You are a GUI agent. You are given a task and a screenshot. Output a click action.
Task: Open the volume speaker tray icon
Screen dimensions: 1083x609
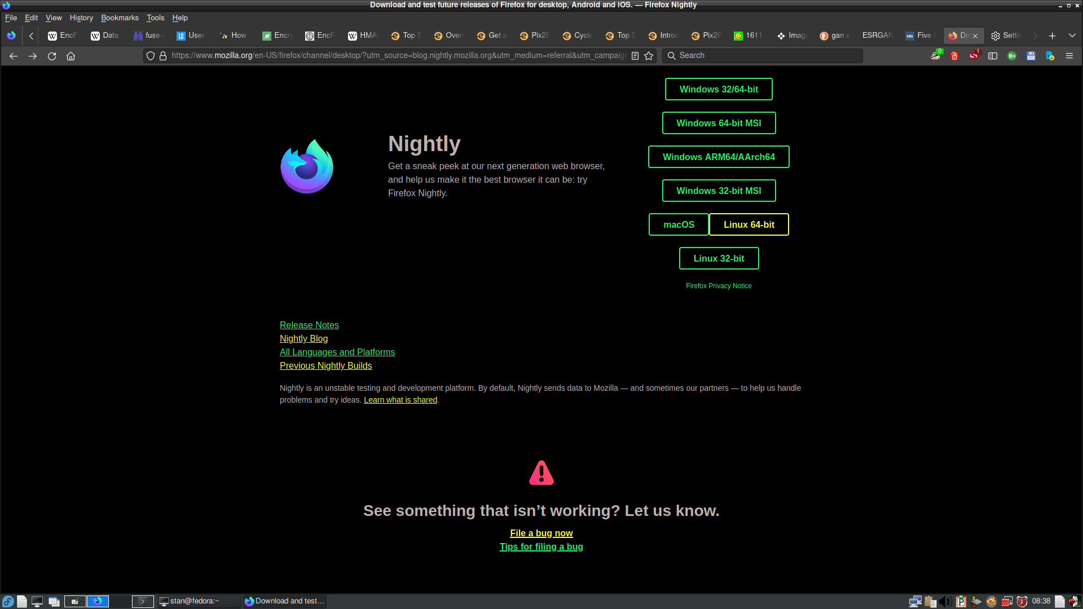pos(946,602)
